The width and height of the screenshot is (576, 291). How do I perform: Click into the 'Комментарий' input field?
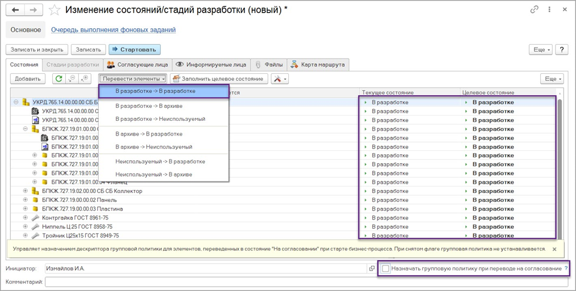[305, 282]
